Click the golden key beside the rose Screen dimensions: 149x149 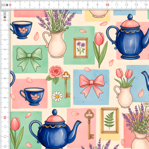[x=66, y=85]
